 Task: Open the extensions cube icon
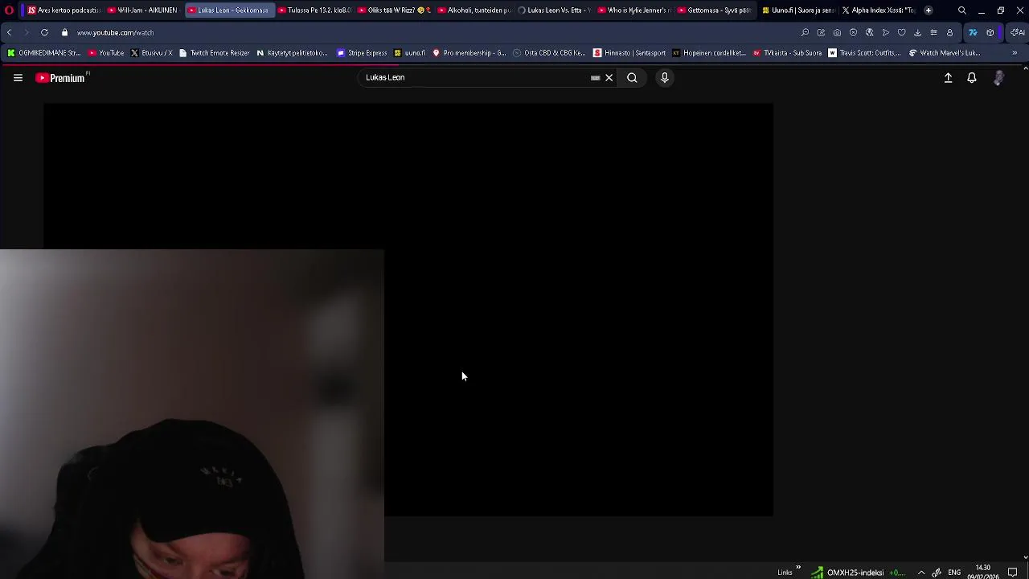click(990, 32)
